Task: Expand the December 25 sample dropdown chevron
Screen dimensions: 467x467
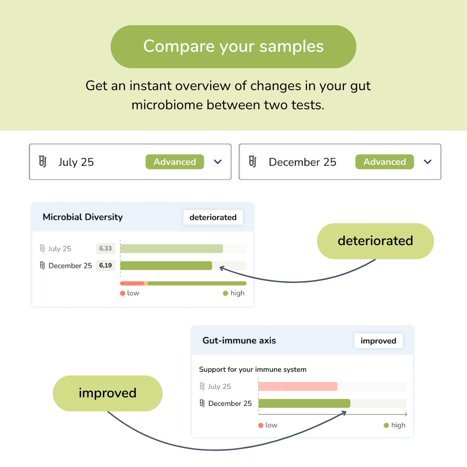Action: [x=427, y=162]
